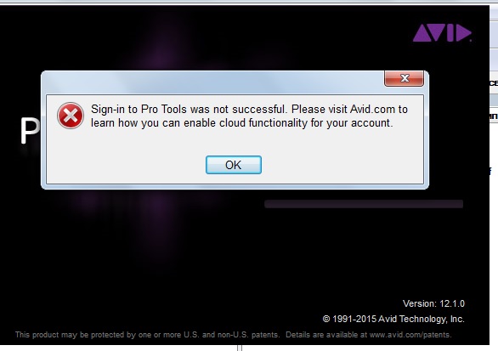Click the splash screen loading progress bar
This screenshot has width=498, height=351.
click(x=364, y=204)
